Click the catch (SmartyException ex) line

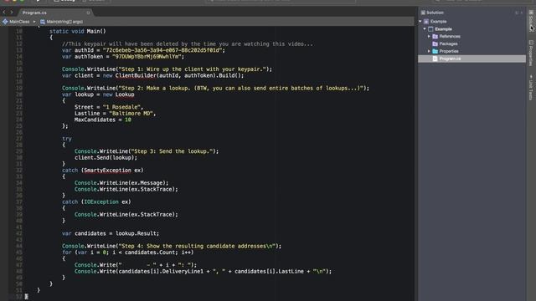point(103,170)
